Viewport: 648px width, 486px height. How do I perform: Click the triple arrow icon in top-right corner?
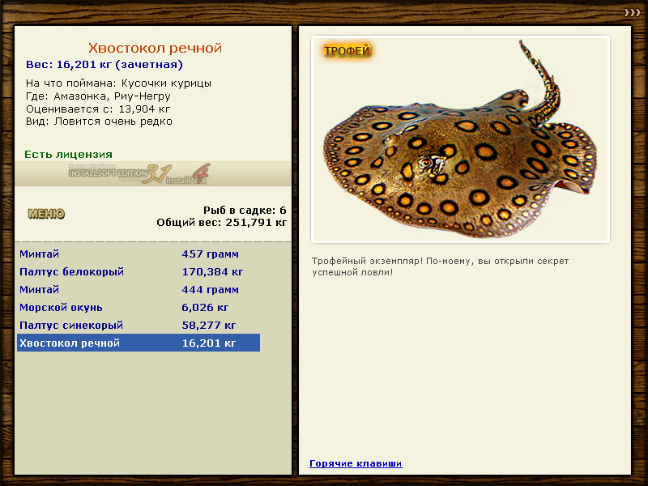point(632,12)
